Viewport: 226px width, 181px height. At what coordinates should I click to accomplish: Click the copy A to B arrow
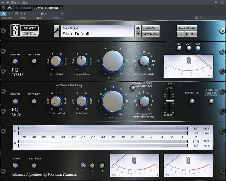pyautogui.click(x=187, y=34)
